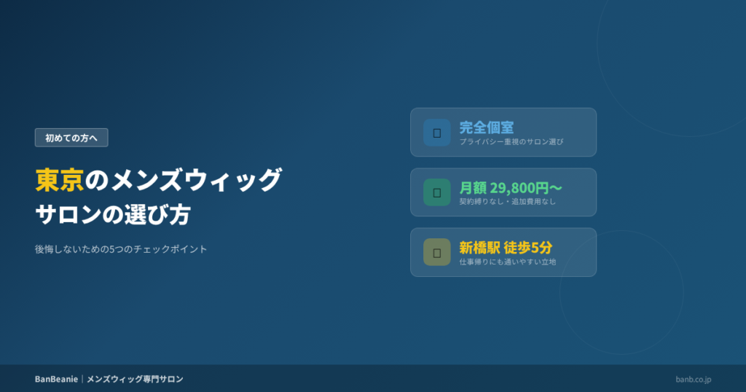Click the 仕事帰りにも通いやすい立地 description

[507, 262]
